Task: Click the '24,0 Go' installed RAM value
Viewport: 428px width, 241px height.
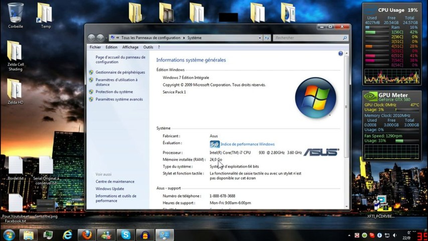Action: coord(216,160)
